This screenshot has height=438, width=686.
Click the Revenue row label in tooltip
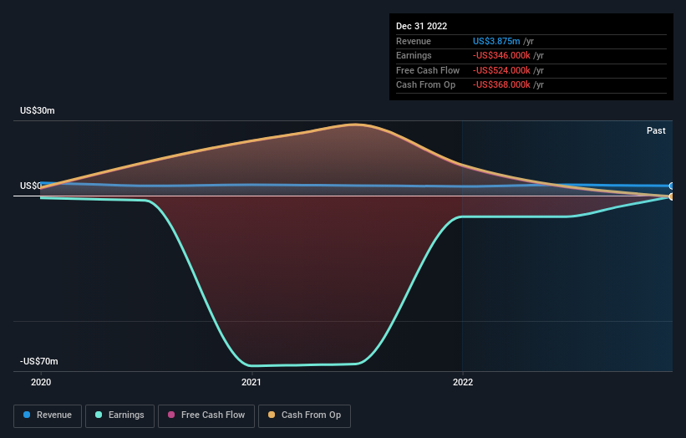click(414, 41)
